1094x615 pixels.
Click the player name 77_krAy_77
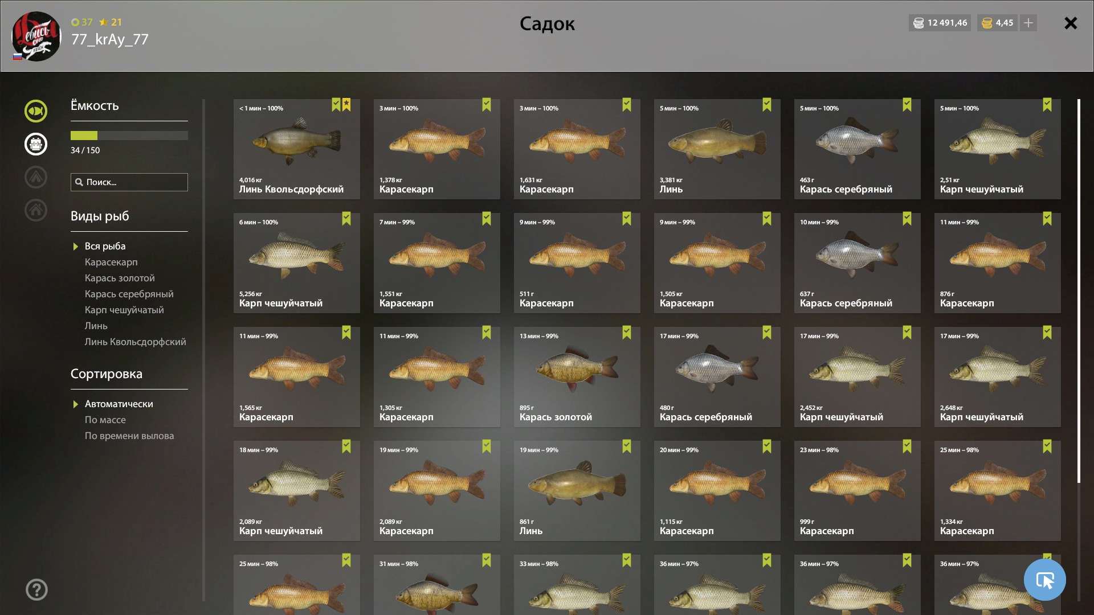(x=109, y=39)
